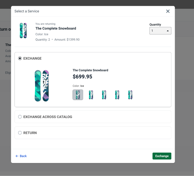The width and height of the screenshot is (194, 176).
Task: Pick the second snowboard color swatch
Action: (x=91, y=95)
